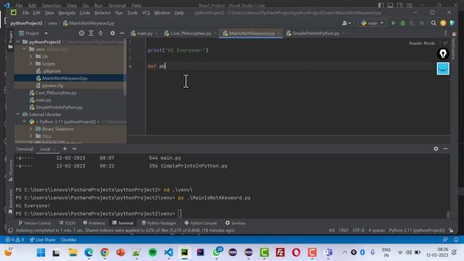The image size is (464, 261).
Task: Hide the terminal panel with minus icon
Action: tap(445, 149)
